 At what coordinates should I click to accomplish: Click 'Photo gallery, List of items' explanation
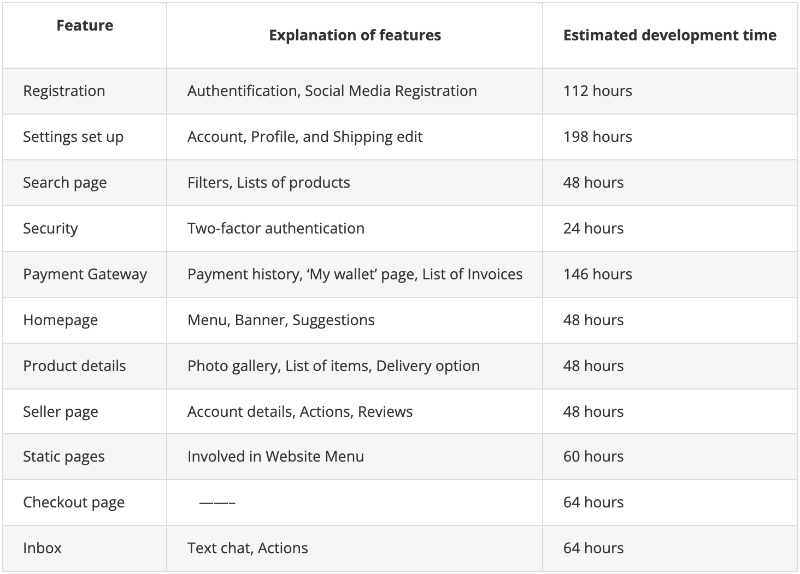(334, 366)
